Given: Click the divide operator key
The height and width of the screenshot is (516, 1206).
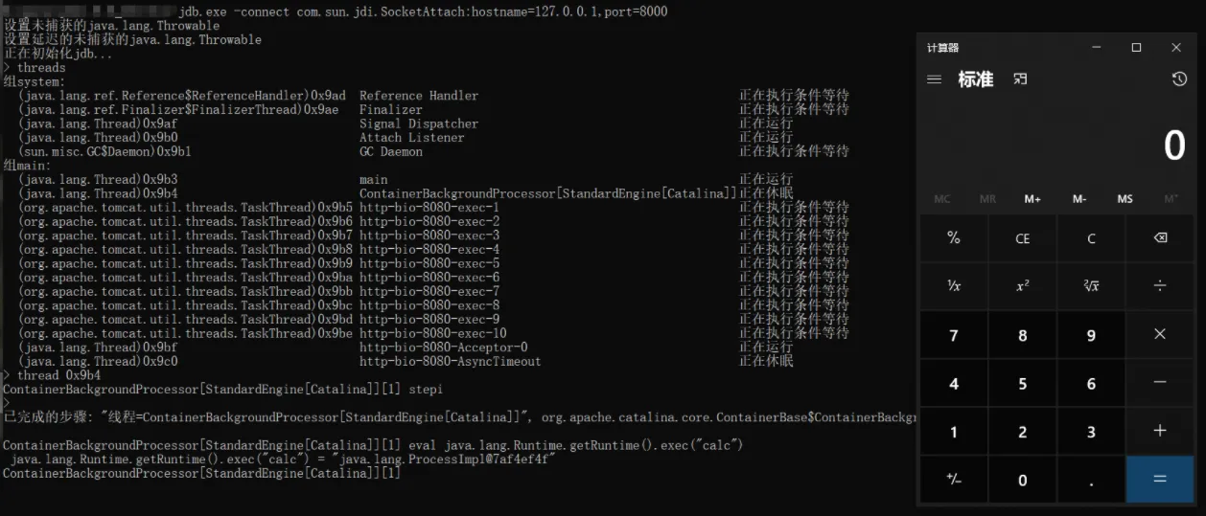Looking at the screenshot, I should click(1160, 286).
